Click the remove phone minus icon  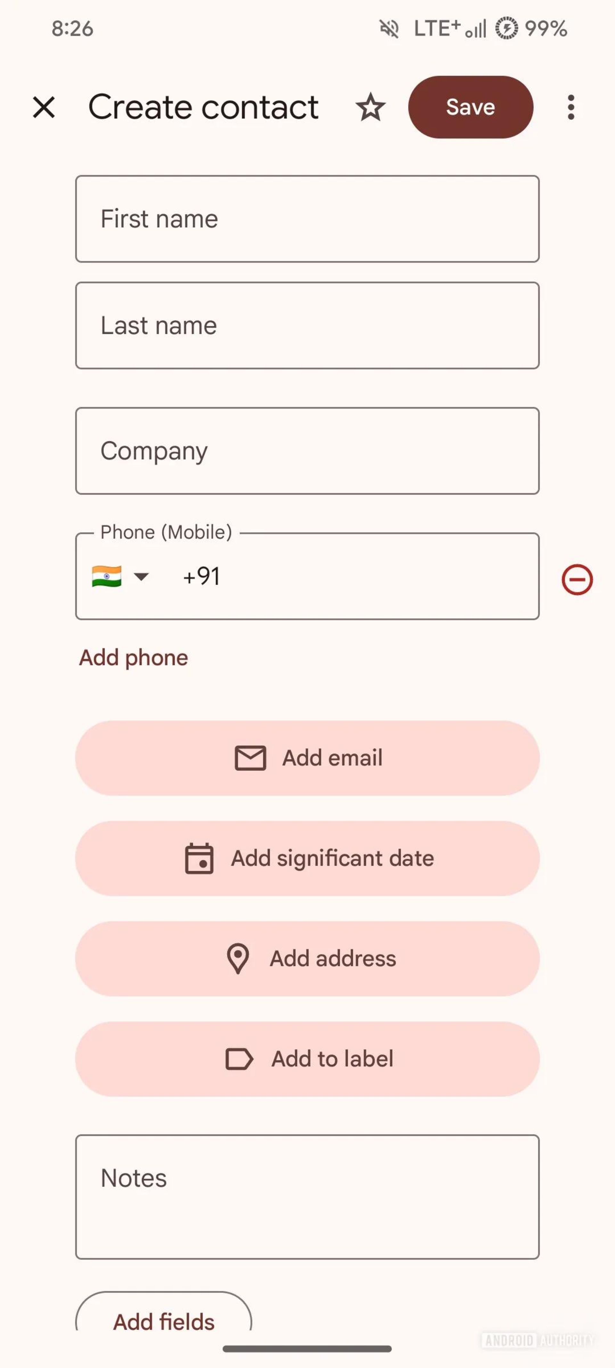click(x=577, y=578)
